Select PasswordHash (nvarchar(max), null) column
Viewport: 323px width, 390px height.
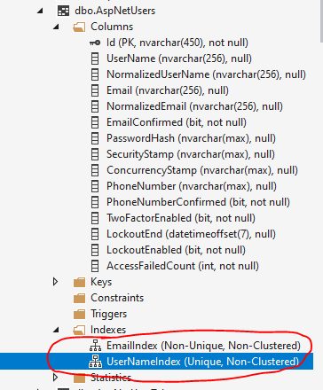[x=191, y=138]
